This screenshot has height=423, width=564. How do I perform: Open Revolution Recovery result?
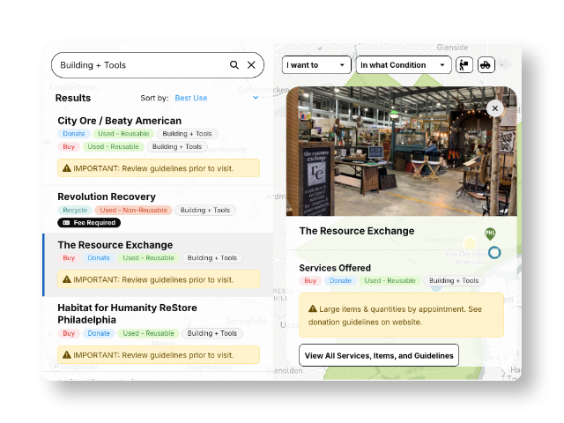[x=107, y=197]
